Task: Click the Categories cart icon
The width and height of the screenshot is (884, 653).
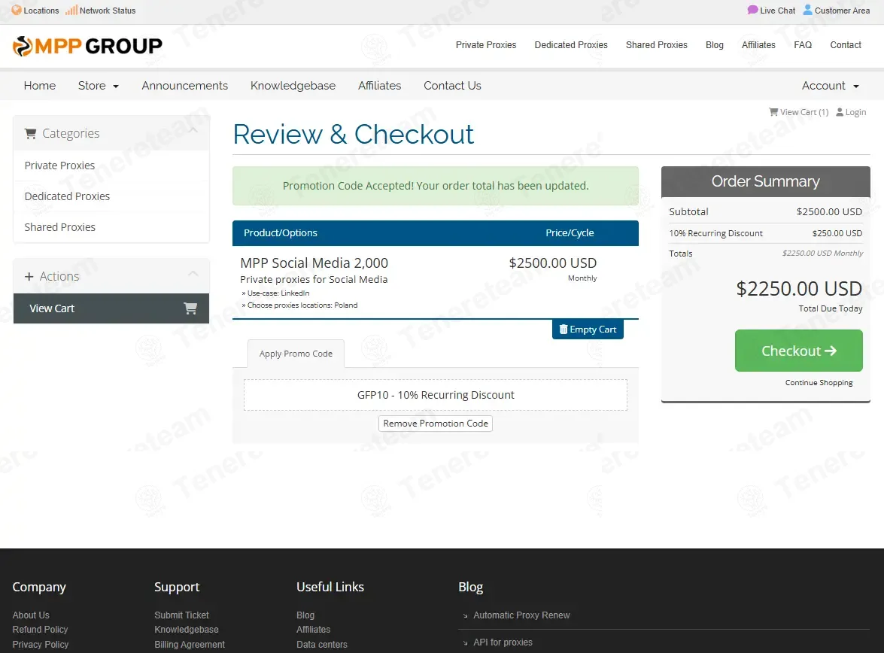Action: click(30, 133)
